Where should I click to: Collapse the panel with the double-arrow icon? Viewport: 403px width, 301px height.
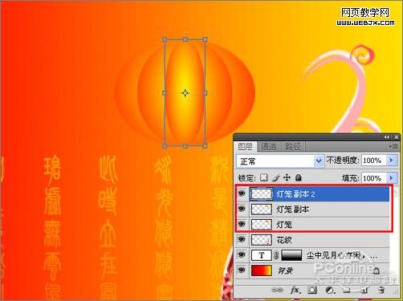point(387,137)
